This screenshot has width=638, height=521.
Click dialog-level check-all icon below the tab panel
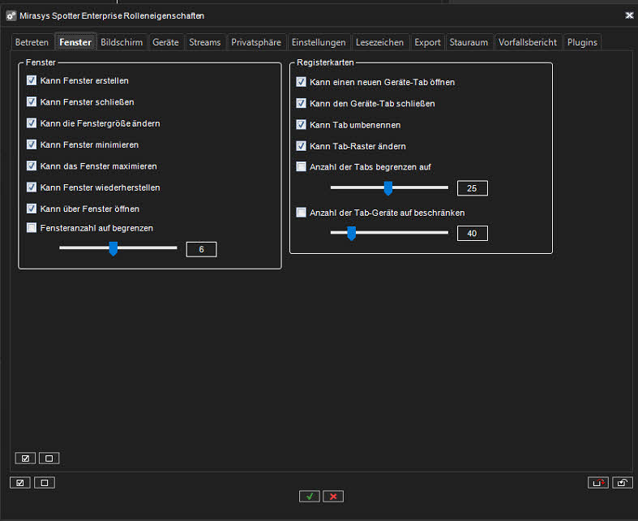[19, 482]
